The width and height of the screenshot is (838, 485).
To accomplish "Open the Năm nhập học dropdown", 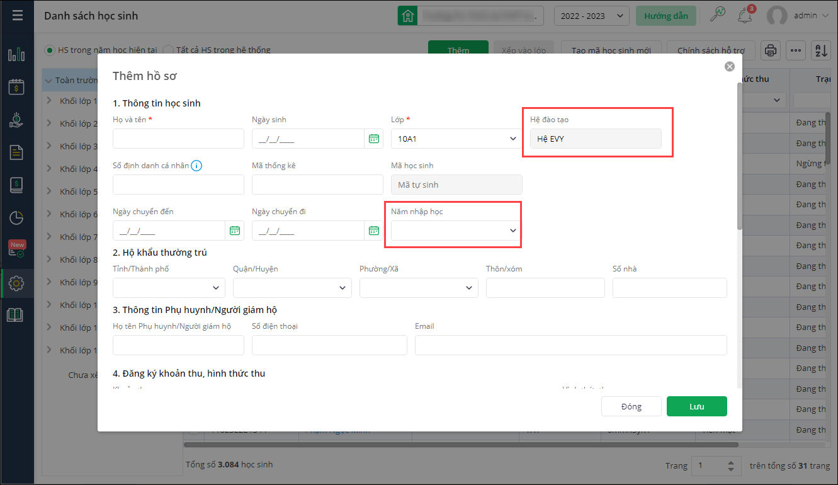I will click(x=456, y=231).
